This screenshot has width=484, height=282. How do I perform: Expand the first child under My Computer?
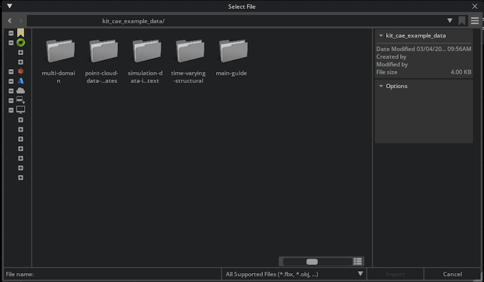coord(21,120)
